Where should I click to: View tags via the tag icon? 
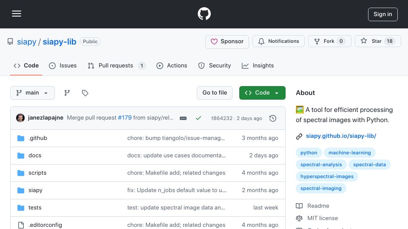tap(85, 93)
